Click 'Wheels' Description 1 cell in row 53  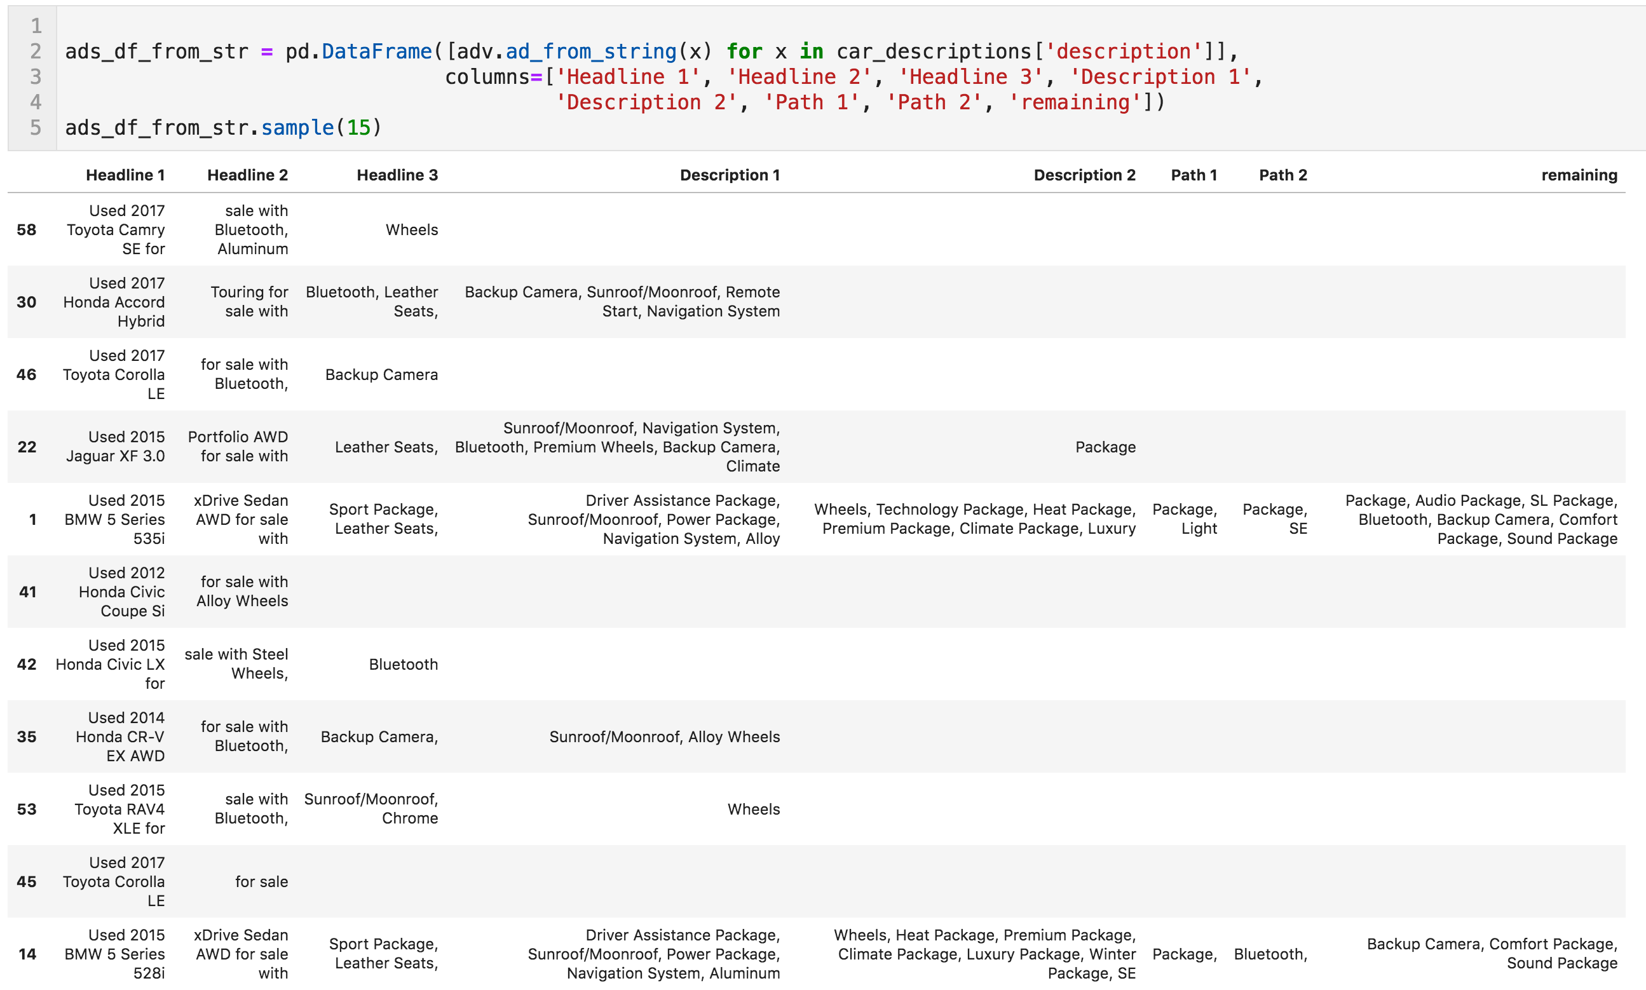(x=753, y=809)
